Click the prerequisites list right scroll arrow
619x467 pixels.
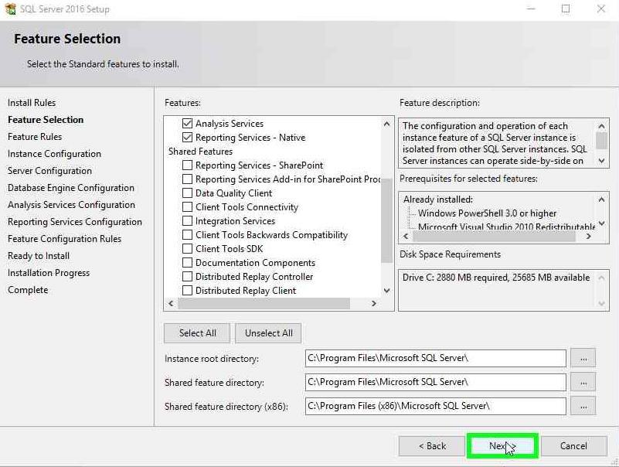point(589,237)
